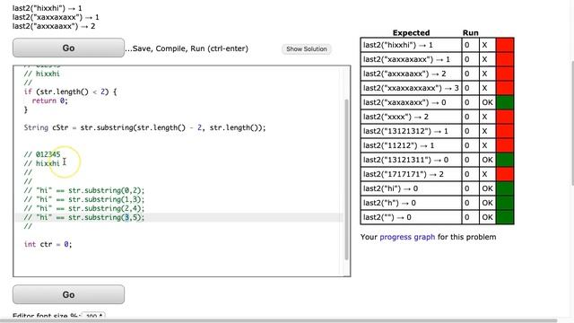Click result row last2("xxaxxaxxaxx") → 3
Viewport: 574px width, 323px height.
pos(437,88)
